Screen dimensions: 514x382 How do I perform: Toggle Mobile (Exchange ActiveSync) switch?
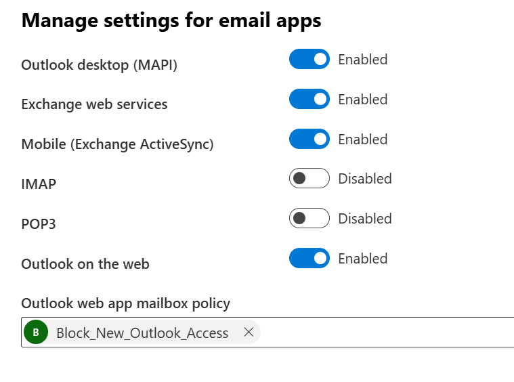click(309, 139)
